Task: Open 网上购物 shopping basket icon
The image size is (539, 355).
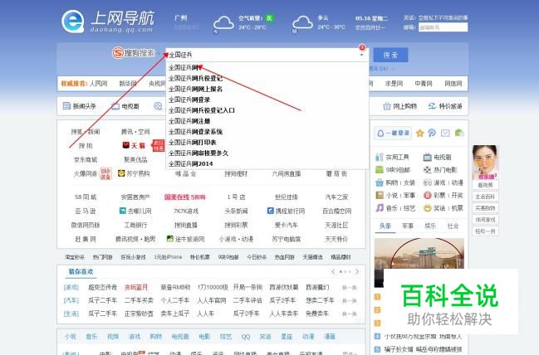Action: point(387,106)
